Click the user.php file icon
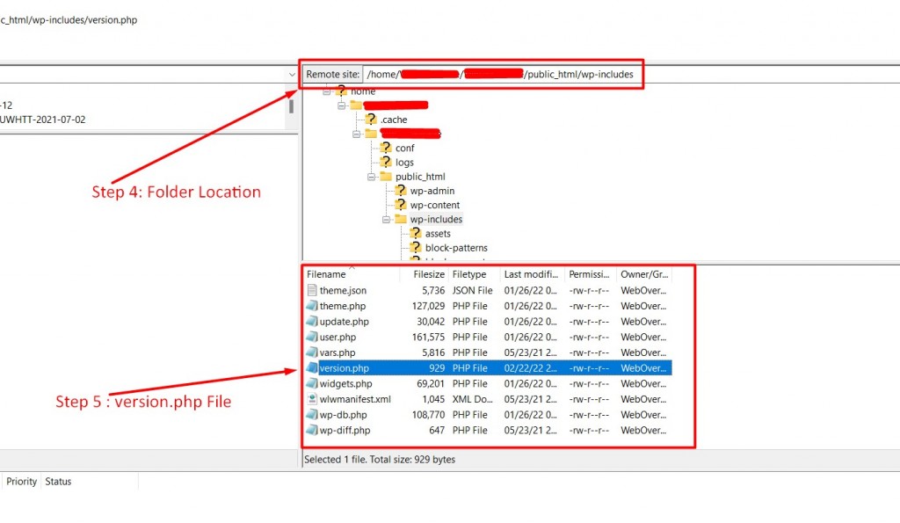Viewport: 900px width, 523px height. (312, 337)
